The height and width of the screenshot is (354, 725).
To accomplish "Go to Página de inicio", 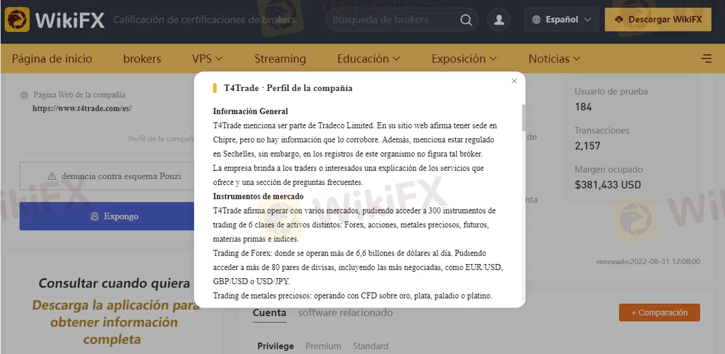I will click(x=52, y=58).
